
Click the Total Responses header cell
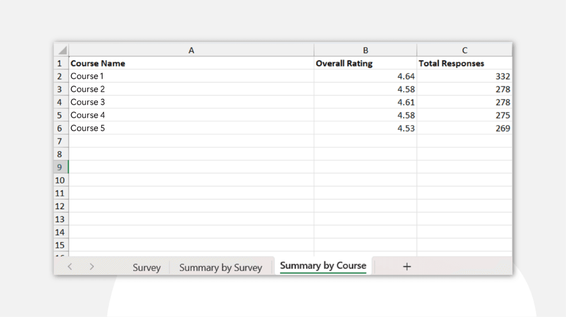point(464,63)
